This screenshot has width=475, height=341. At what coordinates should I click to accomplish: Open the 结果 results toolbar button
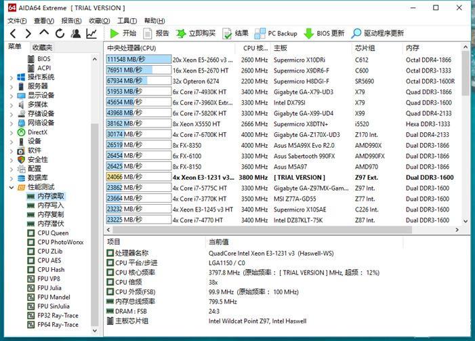[x=235, y=33]
